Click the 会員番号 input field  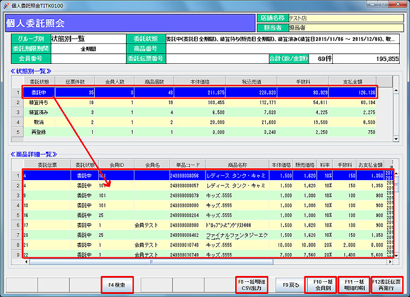(87, 59)
